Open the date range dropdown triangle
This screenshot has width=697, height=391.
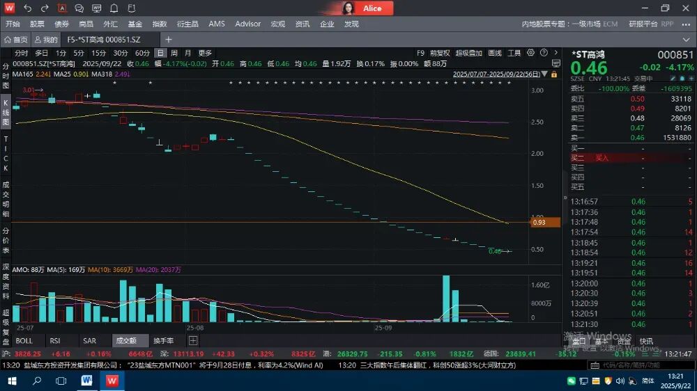[x=544, y=74]
